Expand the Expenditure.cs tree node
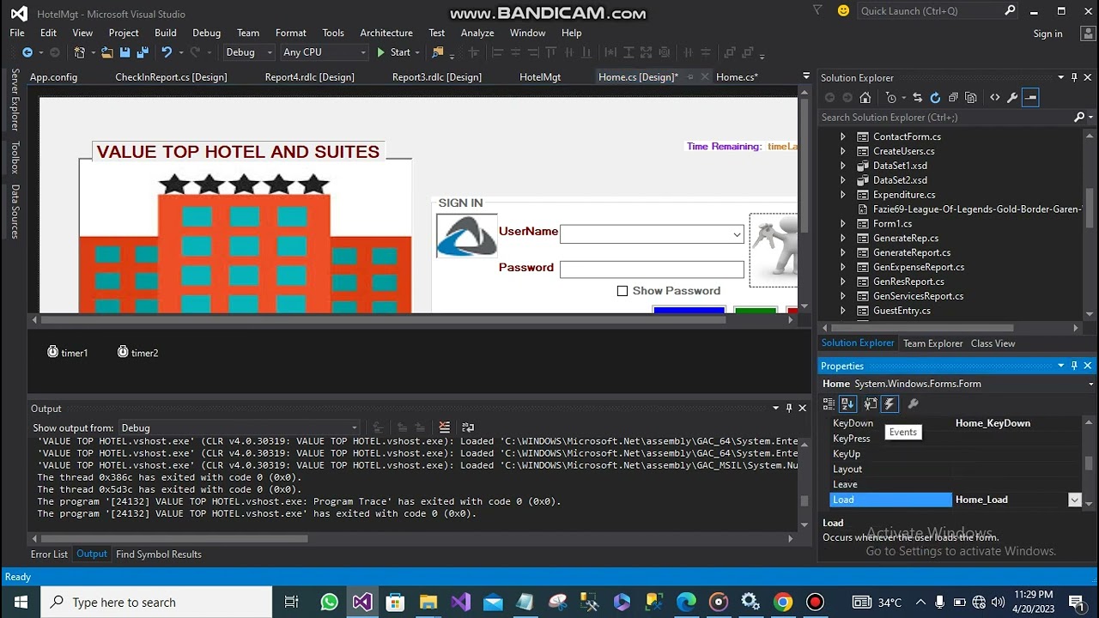 (842, 195)
